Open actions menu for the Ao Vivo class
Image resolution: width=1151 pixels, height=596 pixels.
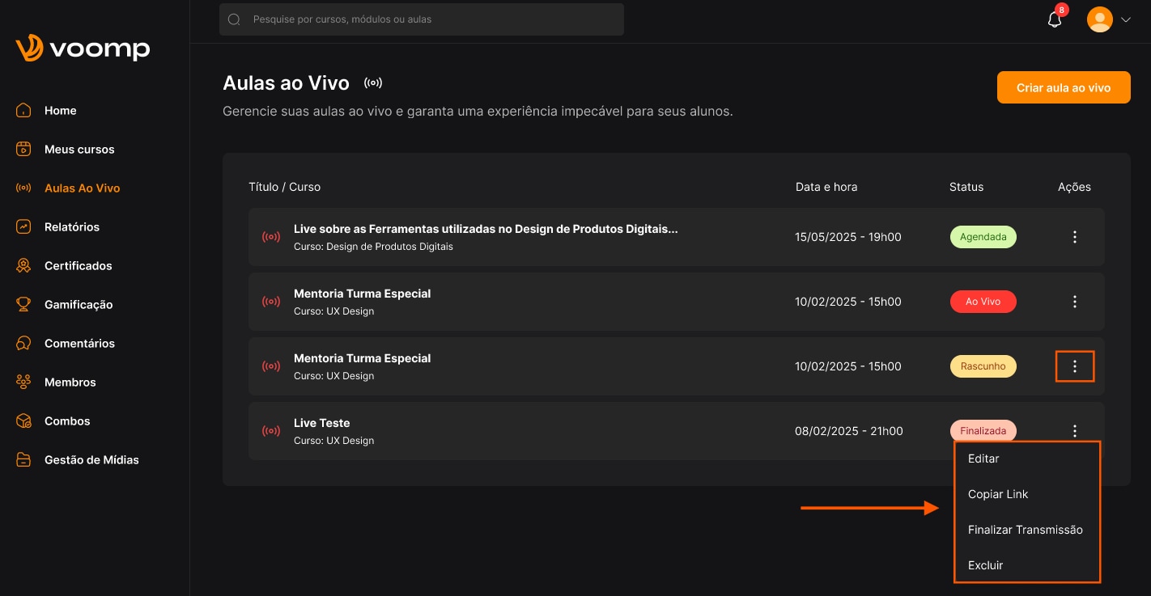coord(1075,302)
